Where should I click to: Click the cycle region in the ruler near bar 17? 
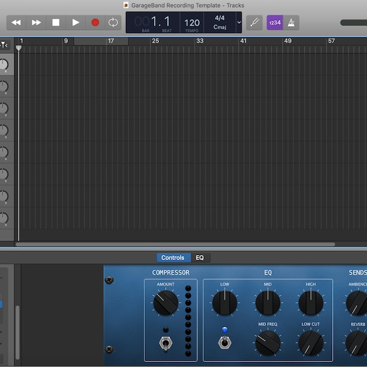tap(101, 41)
